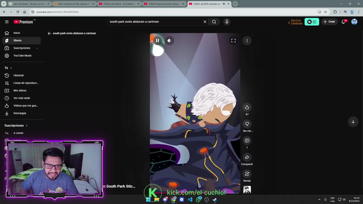Open Chrome profile avatar in toolbar

(352, 12)
